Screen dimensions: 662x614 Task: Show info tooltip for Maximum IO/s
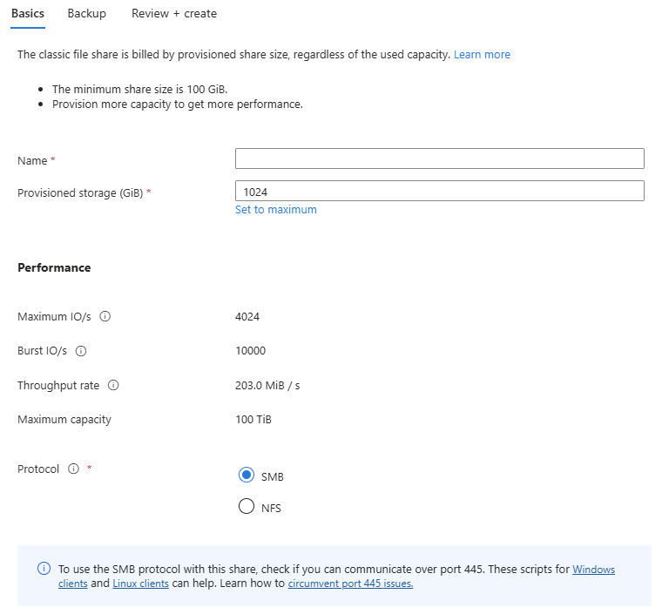click(x=105, y=316)
